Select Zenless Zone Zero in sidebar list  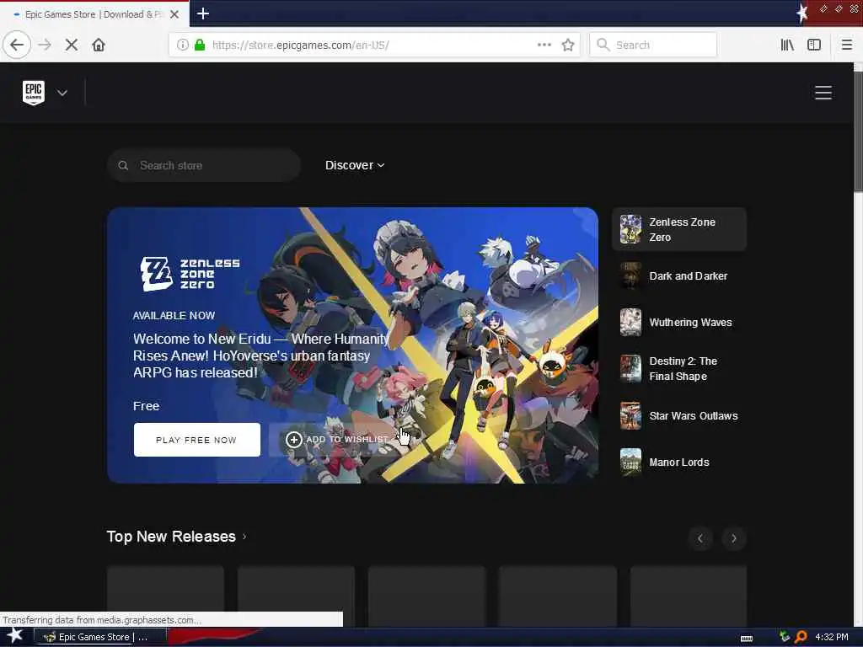click(679, 229)
